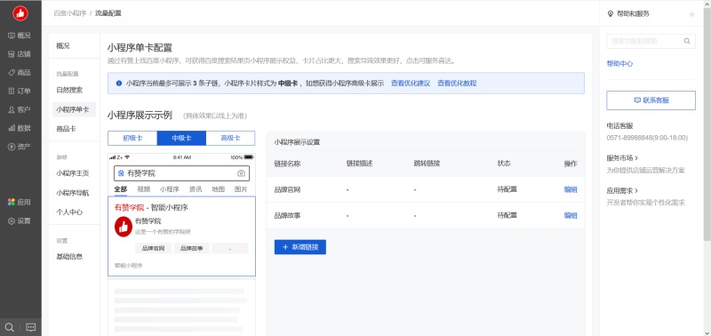Click the 链接名称 column header
The width and height of the screenshot is (711, 336).
287,164
